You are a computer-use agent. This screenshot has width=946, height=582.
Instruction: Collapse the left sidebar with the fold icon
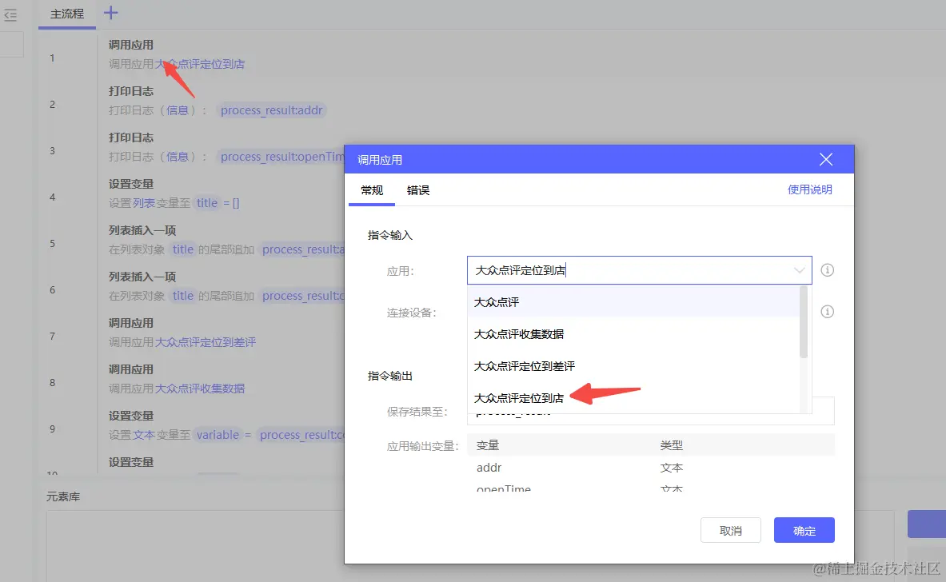coord(10,15)
